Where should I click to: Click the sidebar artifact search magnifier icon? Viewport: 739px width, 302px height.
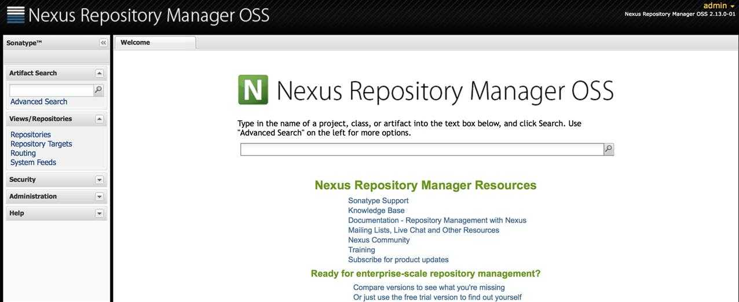(98, 90)
